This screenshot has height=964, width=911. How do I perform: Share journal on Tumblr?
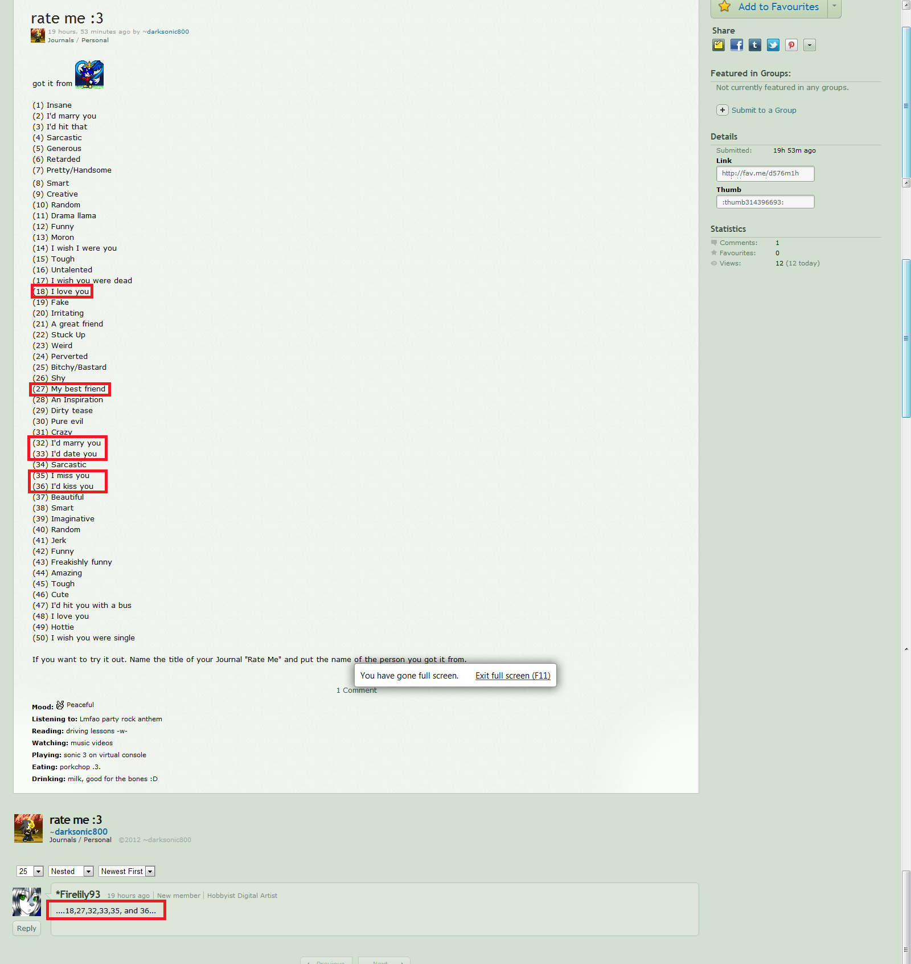(x=755, y=45)
